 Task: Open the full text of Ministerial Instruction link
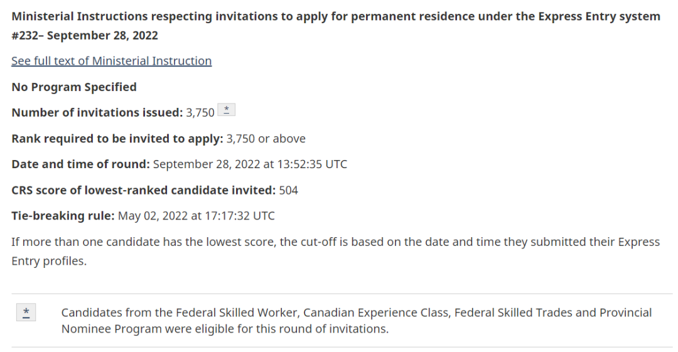[112, 61]
